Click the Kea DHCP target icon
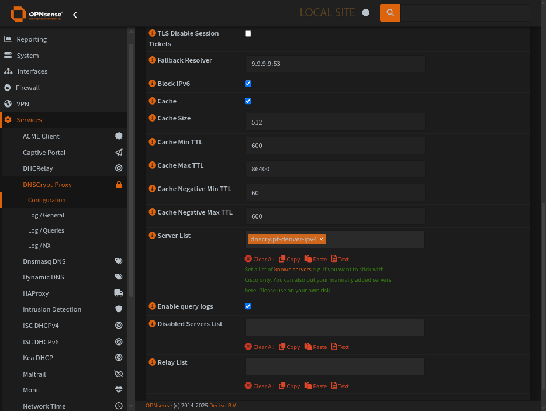The height and width of the screenshot is (411, 546). 119,357
